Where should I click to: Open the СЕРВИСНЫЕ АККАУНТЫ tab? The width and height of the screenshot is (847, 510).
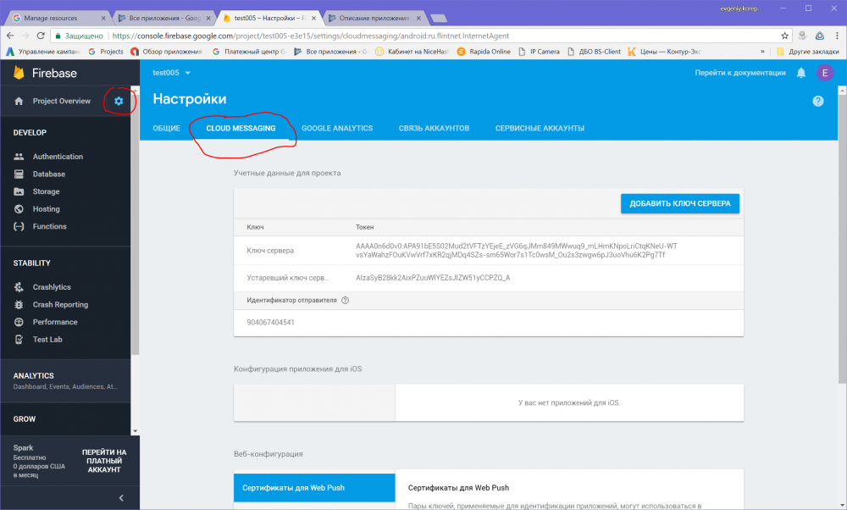tap(540, 129)
